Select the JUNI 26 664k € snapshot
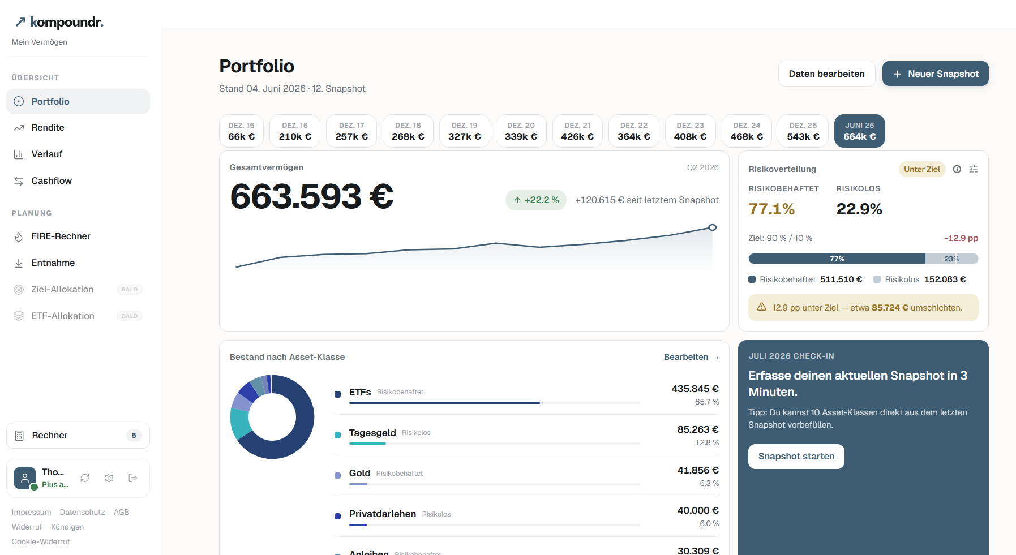Image resolution: width=1016 pixels, height=555 pixels. pyautogui.click(x=860, y=131)
